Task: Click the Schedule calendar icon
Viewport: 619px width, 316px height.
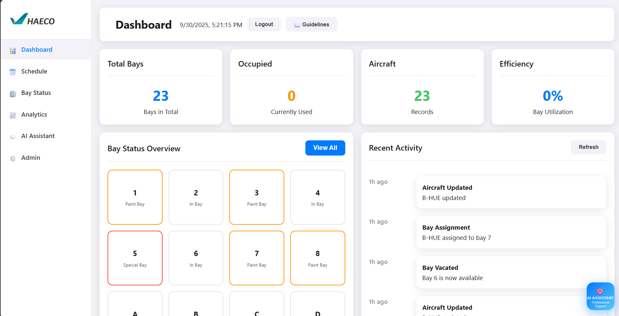Action: tap(13, 72)
